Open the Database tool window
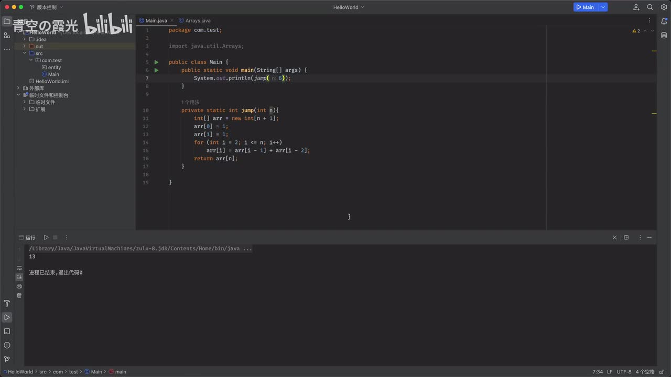Screen dimensions: 671x377 [664, 35]
